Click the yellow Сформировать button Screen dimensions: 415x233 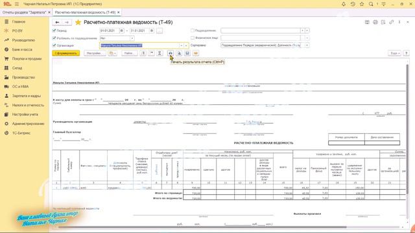(x=66, y=53)
